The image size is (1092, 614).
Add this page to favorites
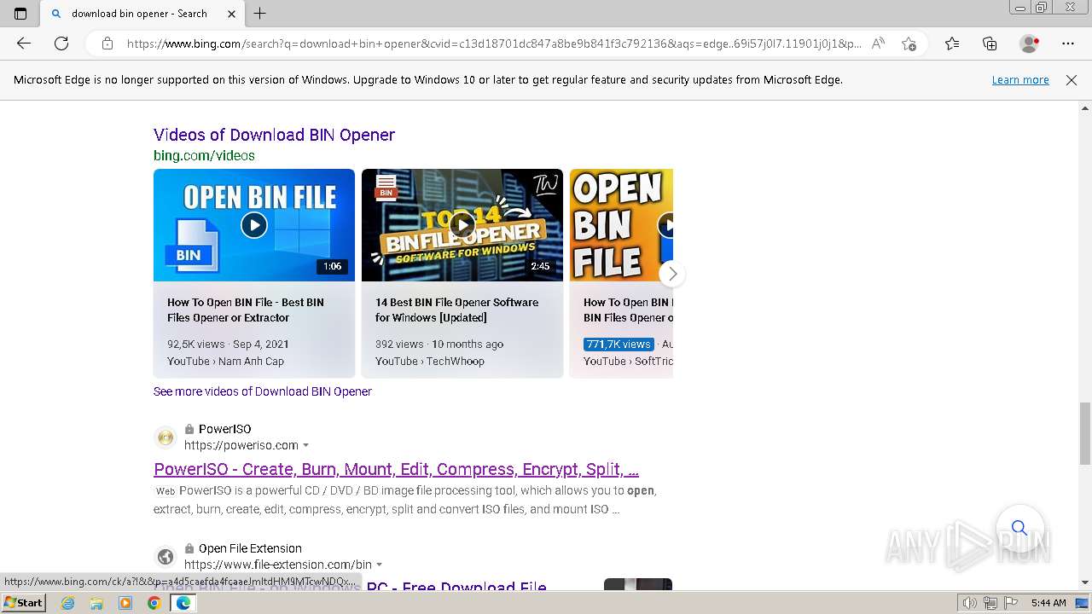point(909,43)
